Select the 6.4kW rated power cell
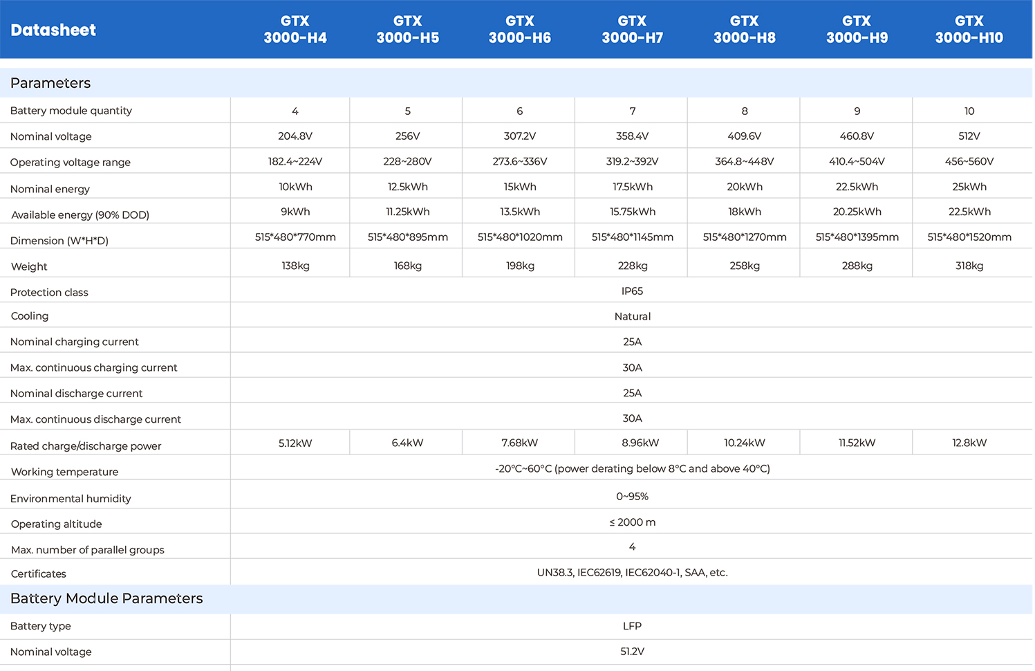 click(407, 443)
